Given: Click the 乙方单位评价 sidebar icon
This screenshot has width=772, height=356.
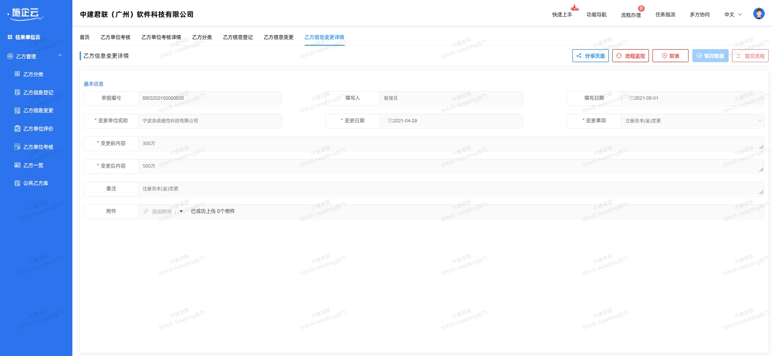Looking at the screenshot, I should tap(17, 129).
